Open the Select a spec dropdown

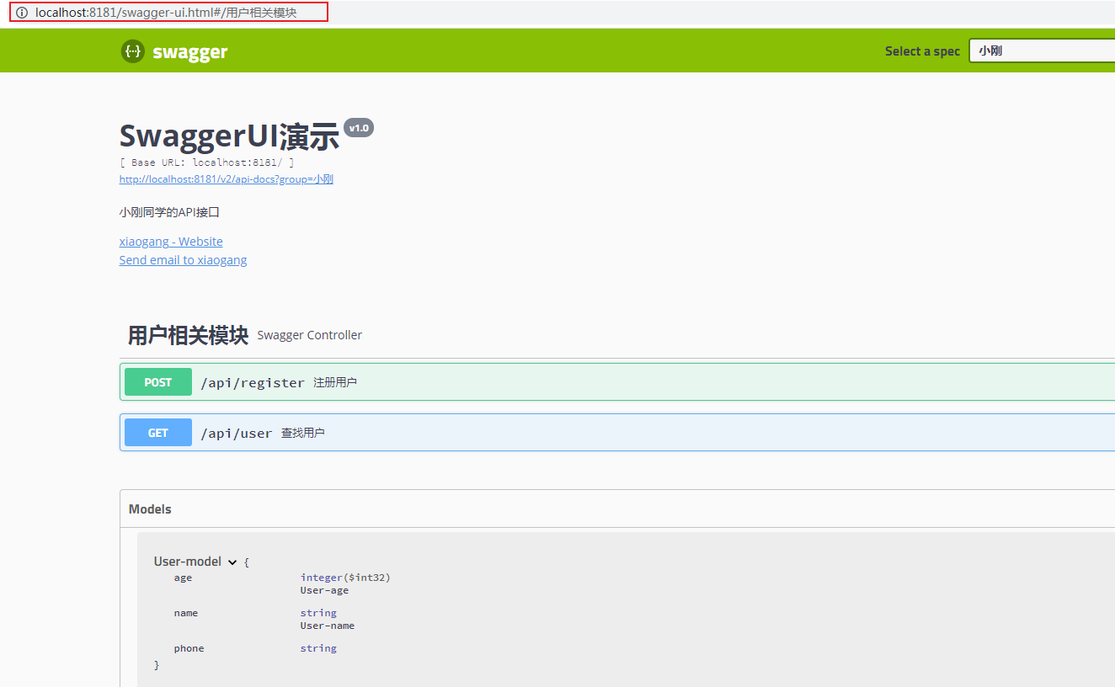(1042, 51)
